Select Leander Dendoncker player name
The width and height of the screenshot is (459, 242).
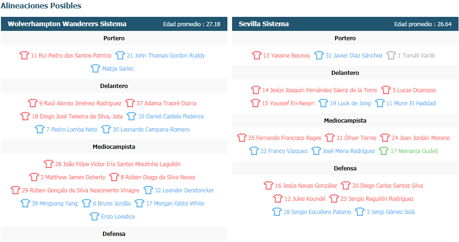[x=184, y=190]
